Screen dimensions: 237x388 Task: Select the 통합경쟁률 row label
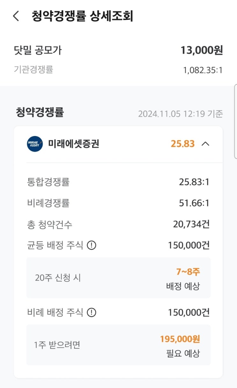pyautogui.click(x=48, y=182)
